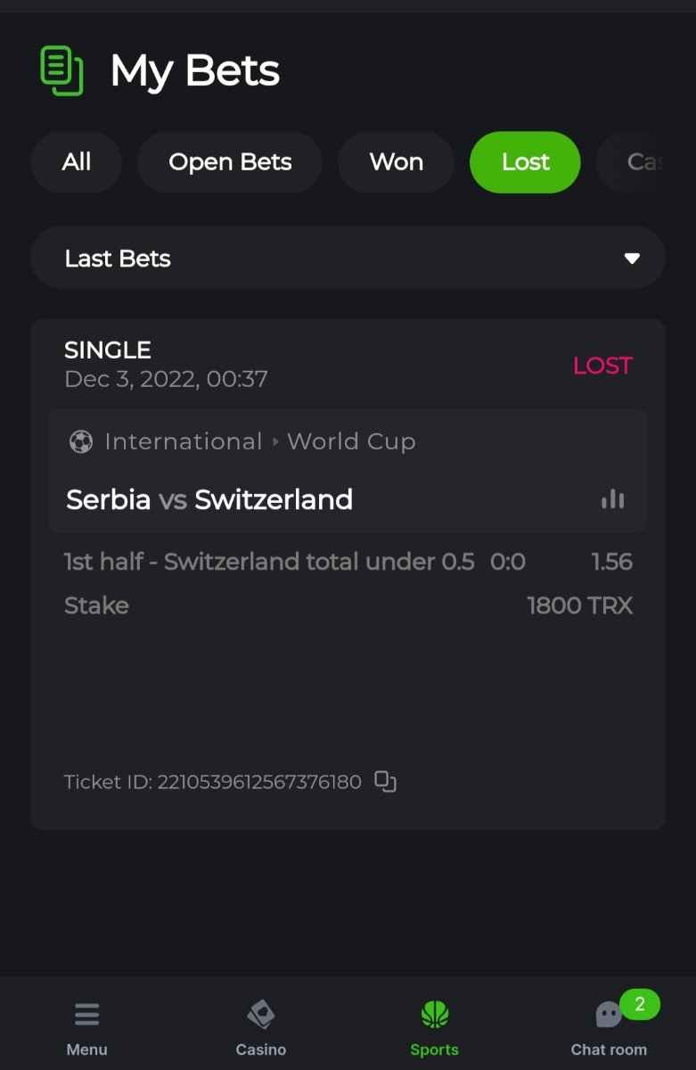This screenshot has height=1070, width=696.
Task: Click the soccer ball sport icon
Action: click(81, 441)
